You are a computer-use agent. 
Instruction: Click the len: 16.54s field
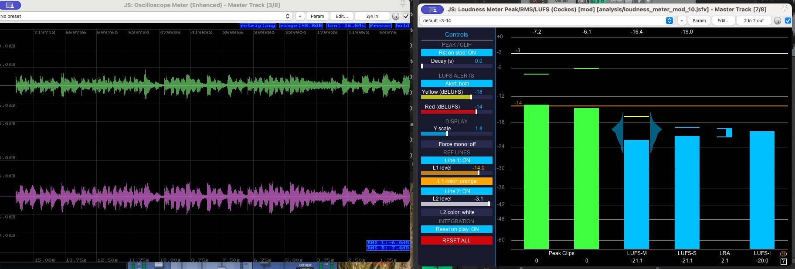click(346, 26)
